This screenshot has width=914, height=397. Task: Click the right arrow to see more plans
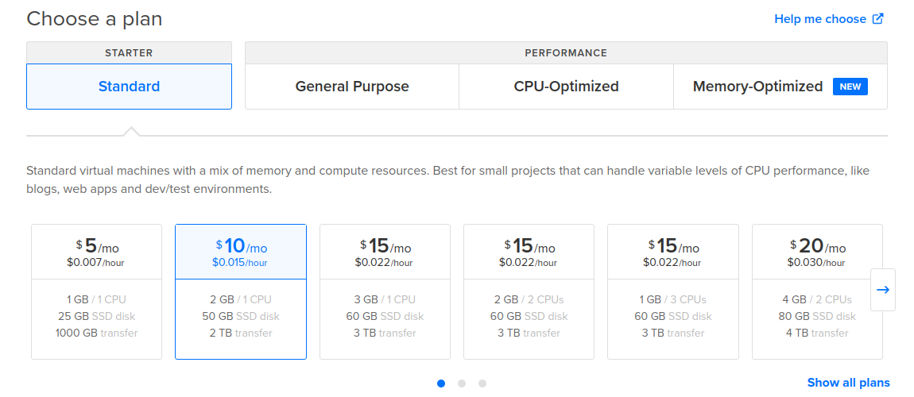[x=883, y=290]
